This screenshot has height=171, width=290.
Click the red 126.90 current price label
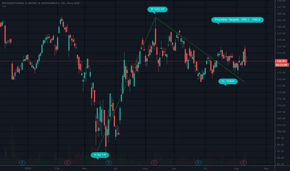tap(281, 61)
